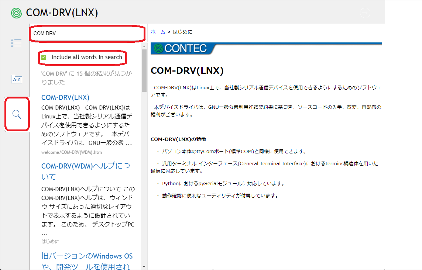This screenshot has width=422, height=270.
Task: Open the A-Z index sidebar icon
Action: [x=16, y=79]
